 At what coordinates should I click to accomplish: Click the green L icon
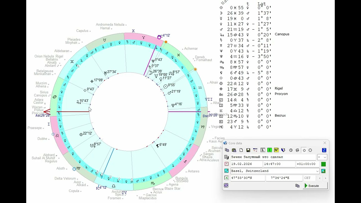270,150
